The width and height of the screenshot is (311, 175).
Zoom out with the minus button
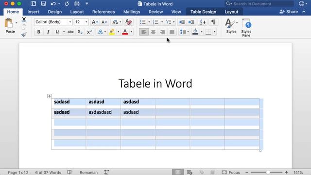(247, 172)
